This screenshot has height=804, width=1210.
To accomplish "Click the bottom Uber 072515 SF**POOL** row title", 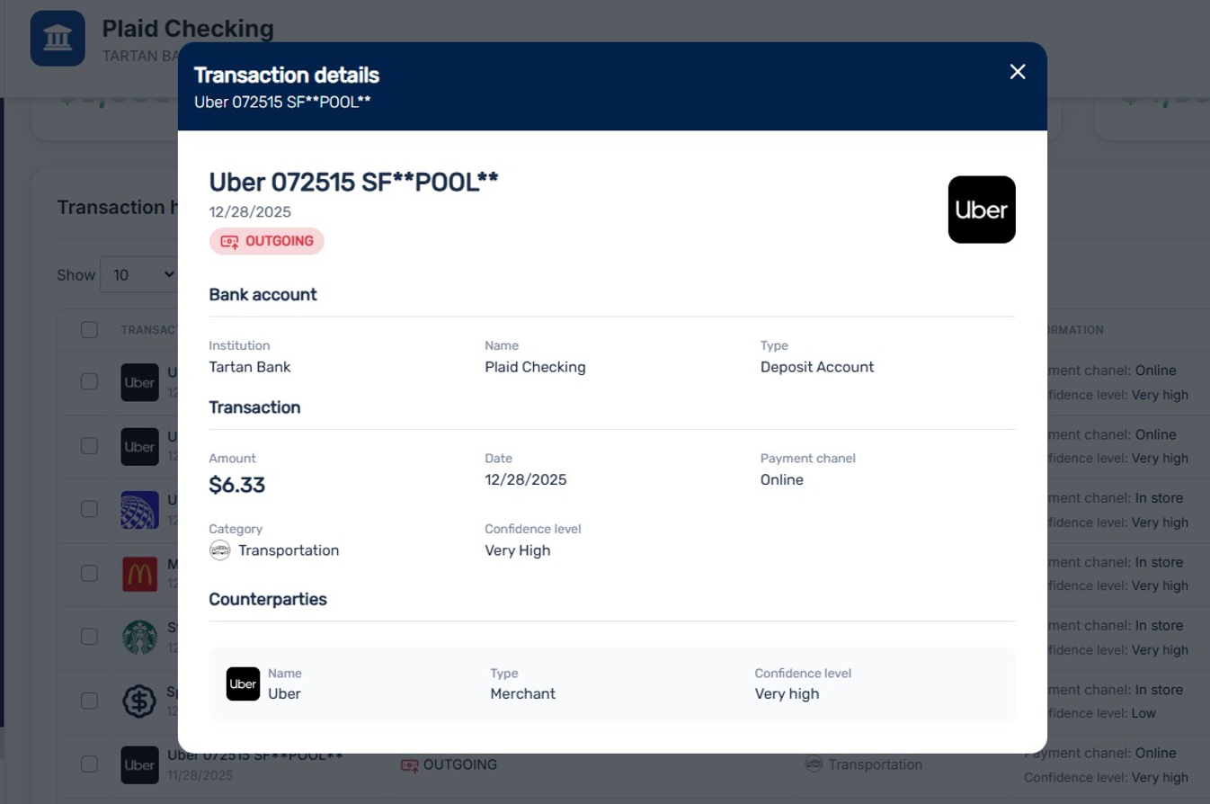I will coord(255,756).
